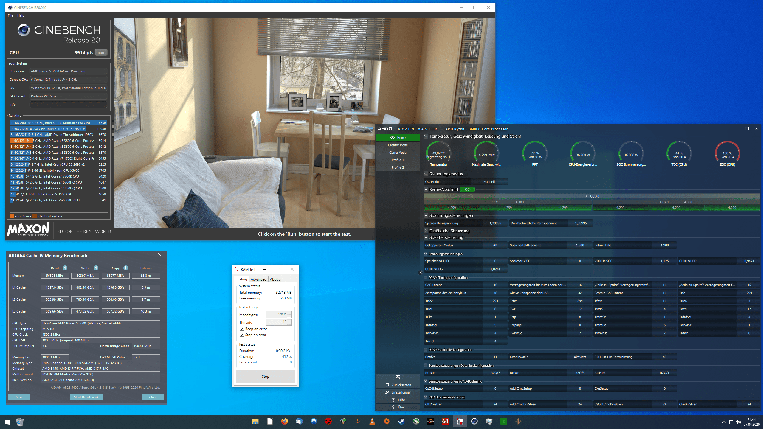Viewport: 763px width, 429px height.
Task: Collapse Temperatur, Geschwindigkeit, Leistung und Strom section
Action: (x=426, y=136)
